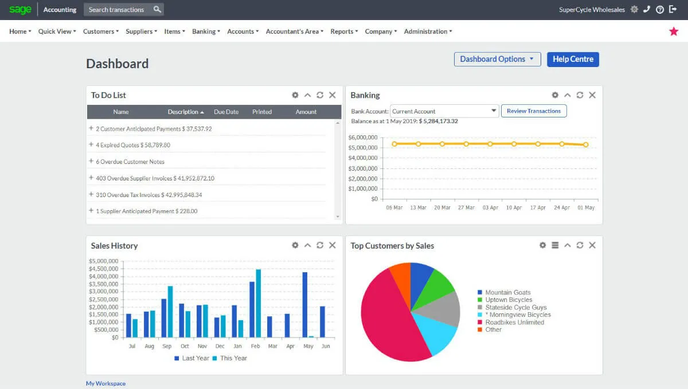The image size is (688, 389).
Task: Open the My Workspace link
Action: pyautogui.click(x=105, y=383)
